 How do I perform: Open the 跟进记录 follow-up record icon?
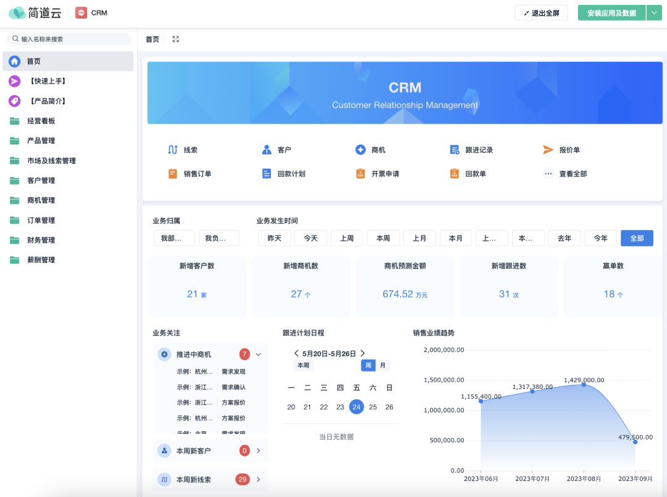click(455, 150)
